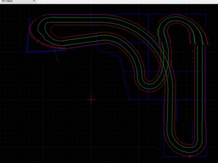Viewport: 218px width, 163px height.
Task: Click the blue vertical line crossing the top track
Action: tap(91, 22)
